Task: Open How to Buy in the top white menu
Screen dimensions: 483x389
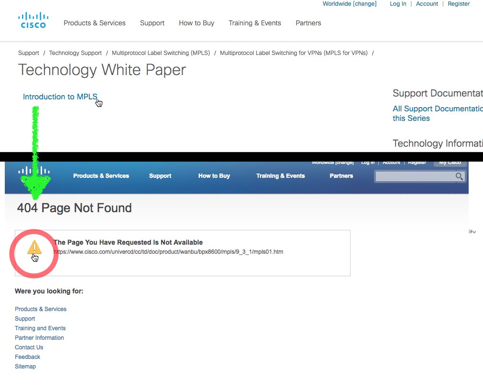Action: tap(197, 23)
